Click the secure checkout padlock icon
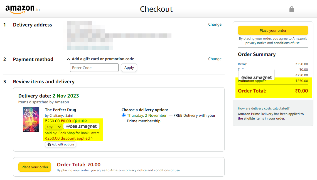317x180 pixels. (x=291, y=9)
